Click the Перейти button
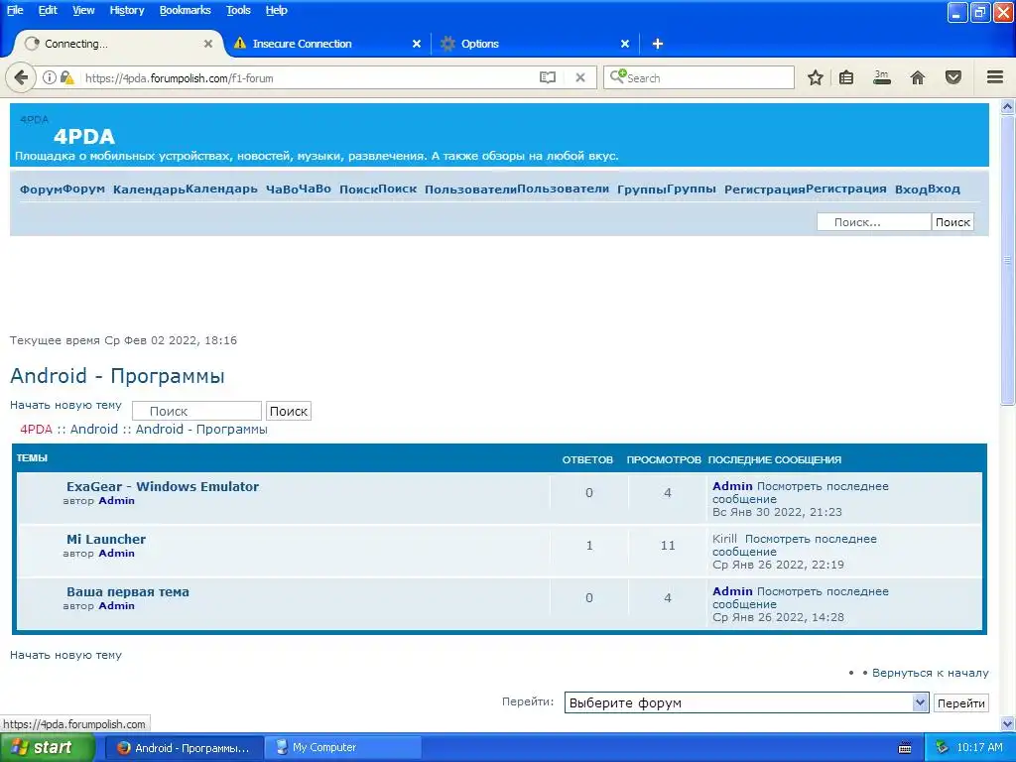Image resolution: width=1016 pixels, height=762 pixels. (960, 703)
